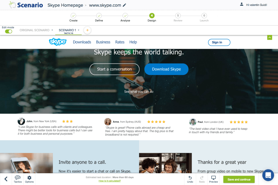Click the Analyse step checkmark circle

pyautogui.click(x=125, y=16)
